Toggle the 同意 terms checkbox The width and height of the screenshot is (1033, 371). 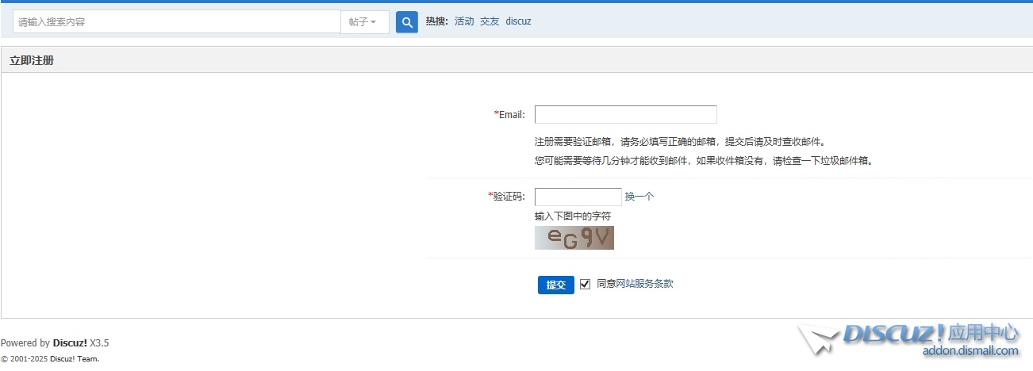[586, 284]
